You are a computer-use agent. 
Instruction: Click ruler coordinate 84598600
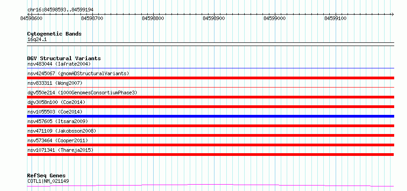(31, 18)
